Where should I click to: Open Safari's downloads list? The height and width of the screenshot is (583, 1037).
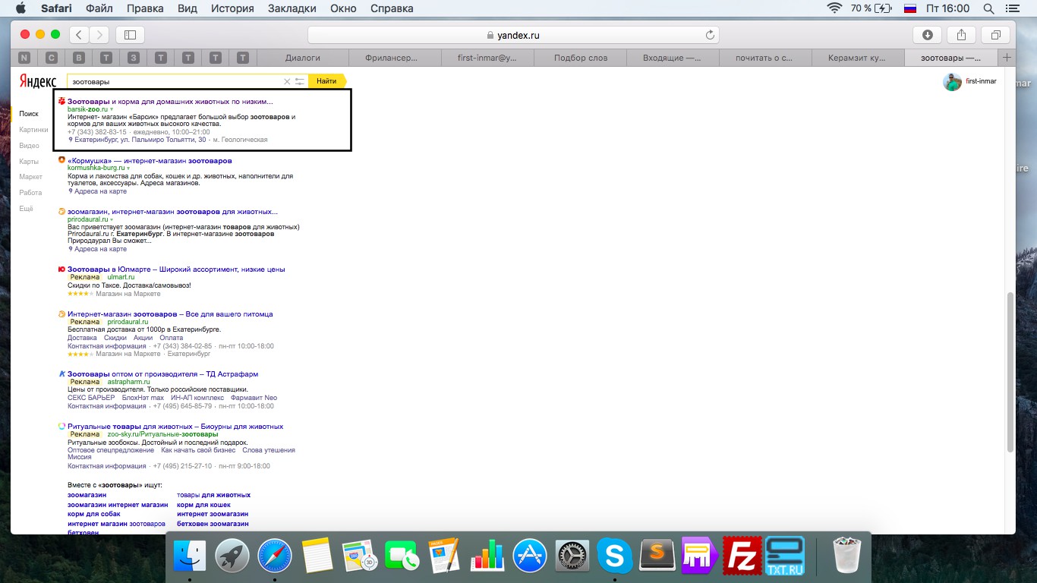pos(927,35)
